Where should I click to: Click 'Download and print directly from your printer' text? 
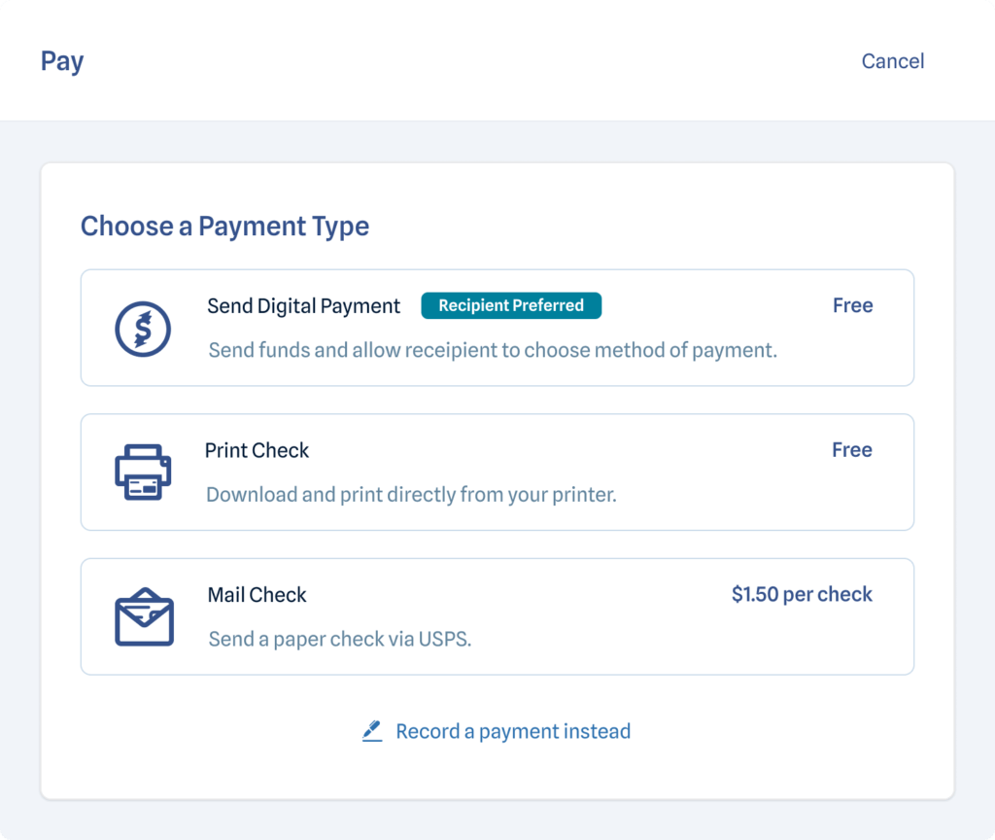(x=411, y=495)
